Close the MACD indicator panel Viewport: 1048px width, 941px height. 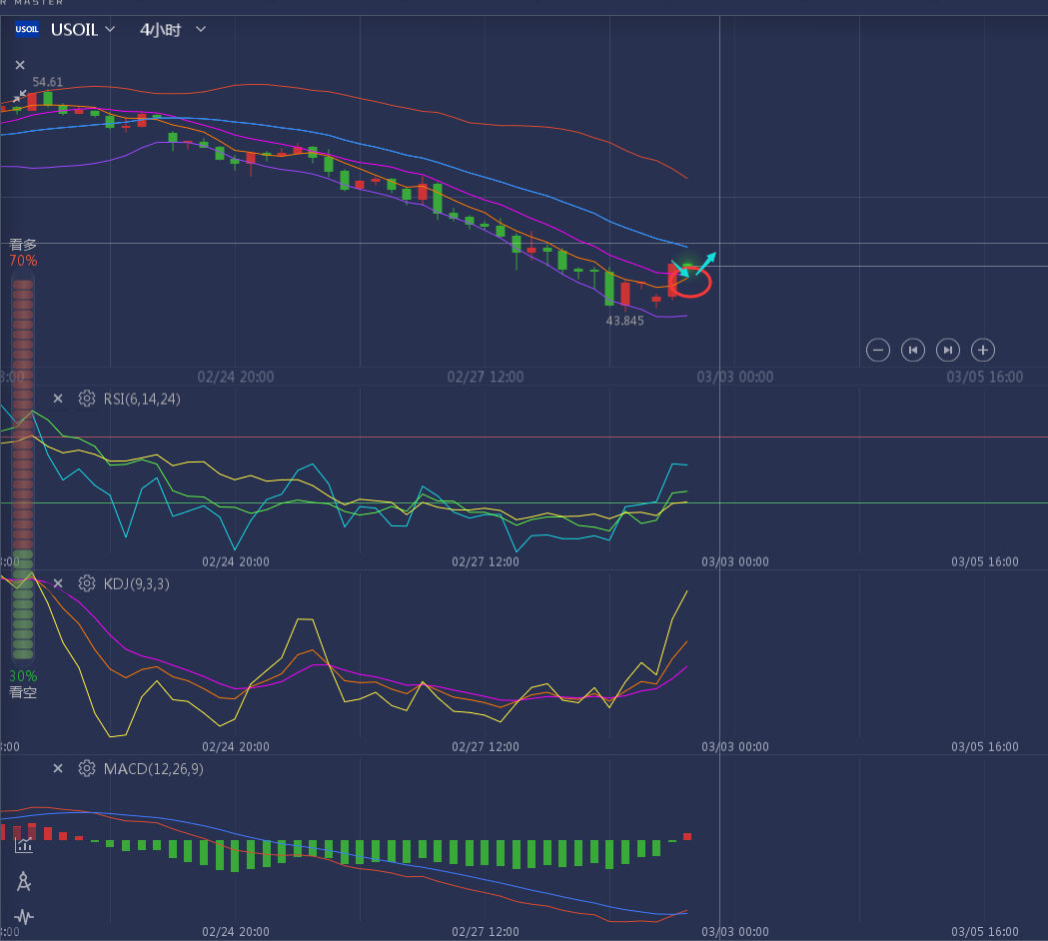point(58,768)
